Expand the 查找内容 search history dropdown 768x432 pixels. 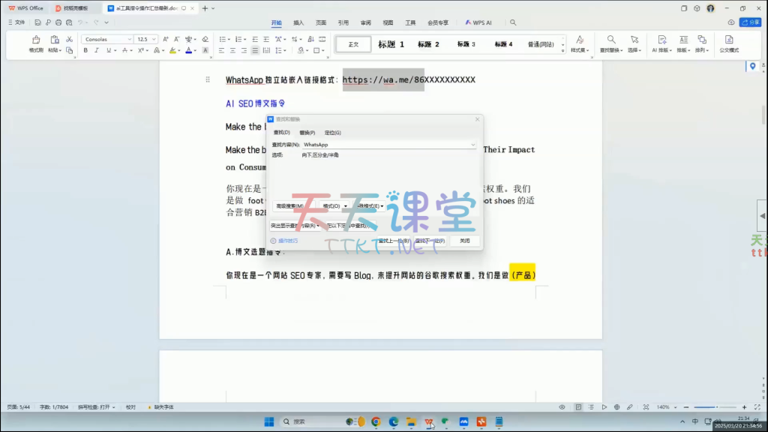coord(472,145)
